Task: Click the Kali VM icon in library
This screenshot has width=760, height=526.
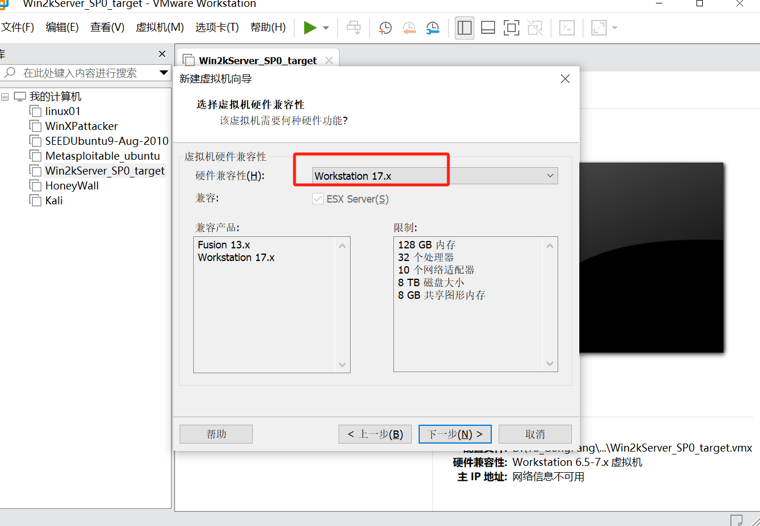Action: [x=35, y=200]
